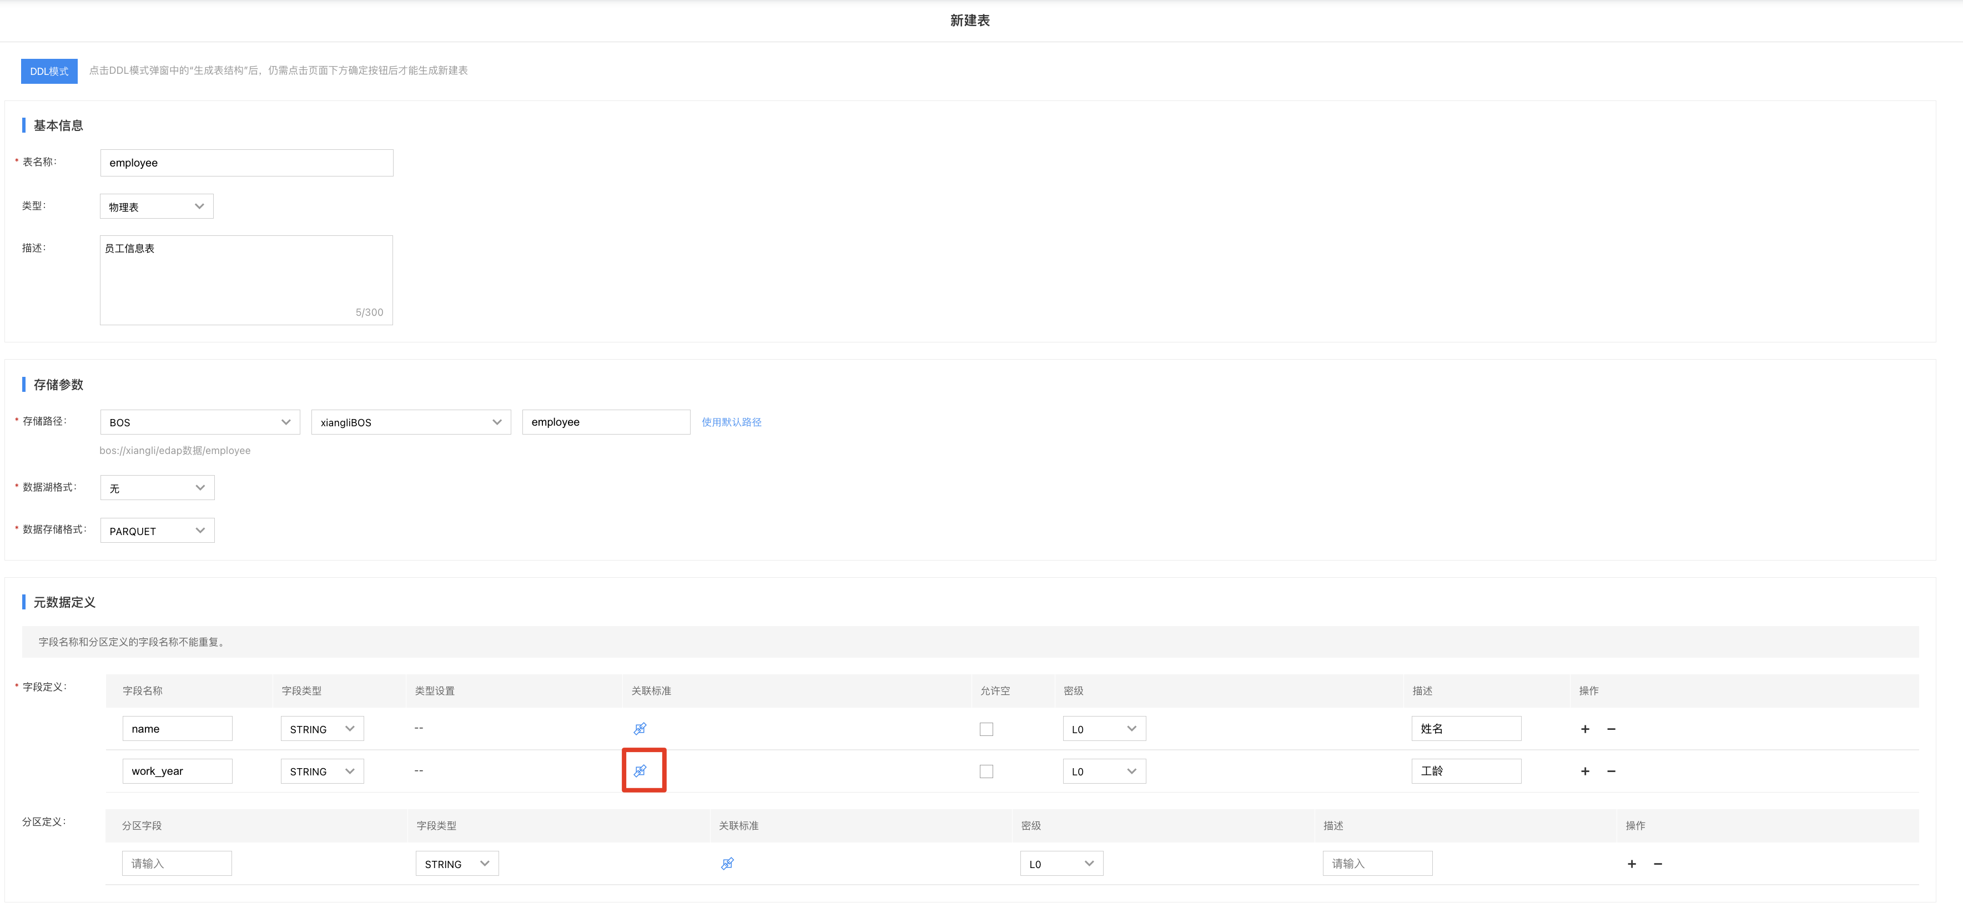Remove the work_year field row
Screen dimensions: 1963x918
click(1611, 771)
